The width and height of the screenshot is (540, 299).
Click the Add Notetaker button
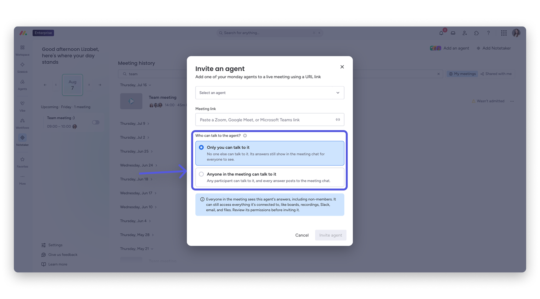(493, 48)
